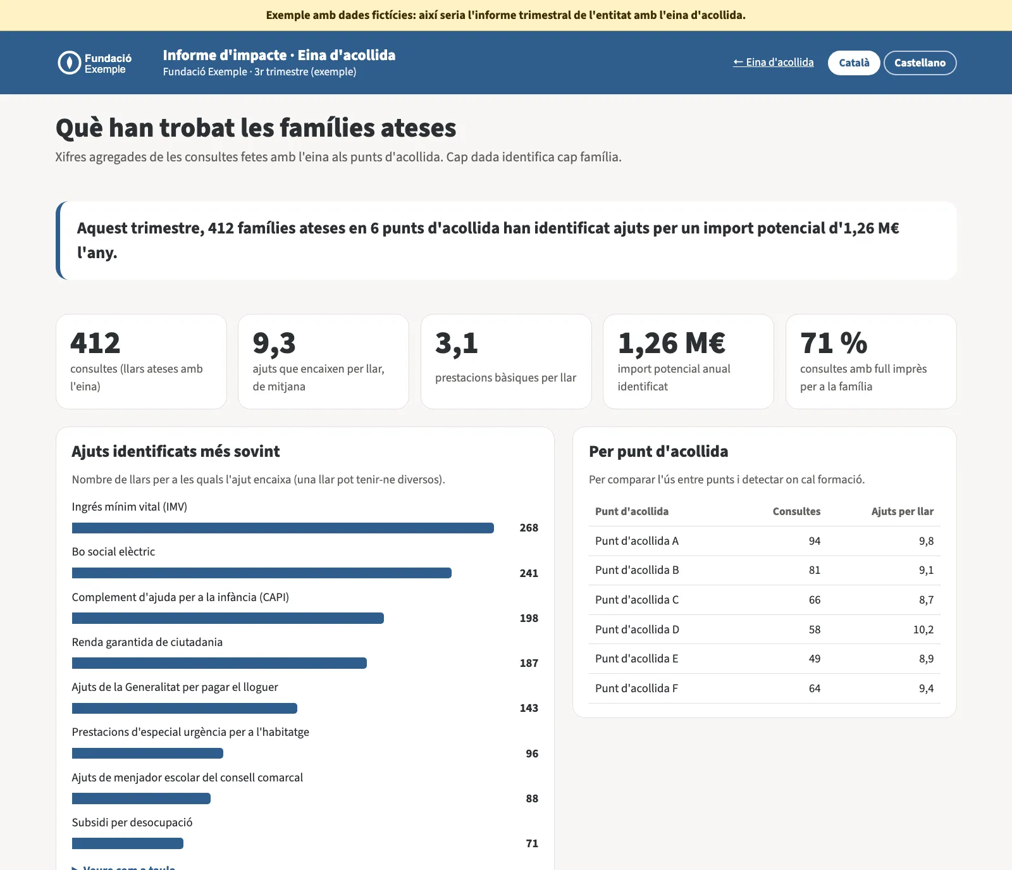The image size is (1012, 870).
Task: Select the 71 % full imprès card
Action: click(x=871, y=361)
